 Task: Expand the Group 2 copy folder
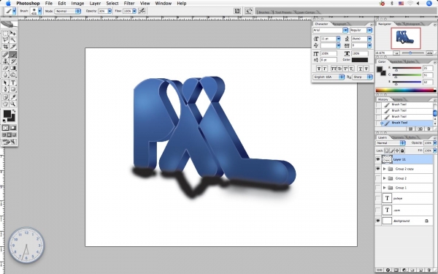385,169
